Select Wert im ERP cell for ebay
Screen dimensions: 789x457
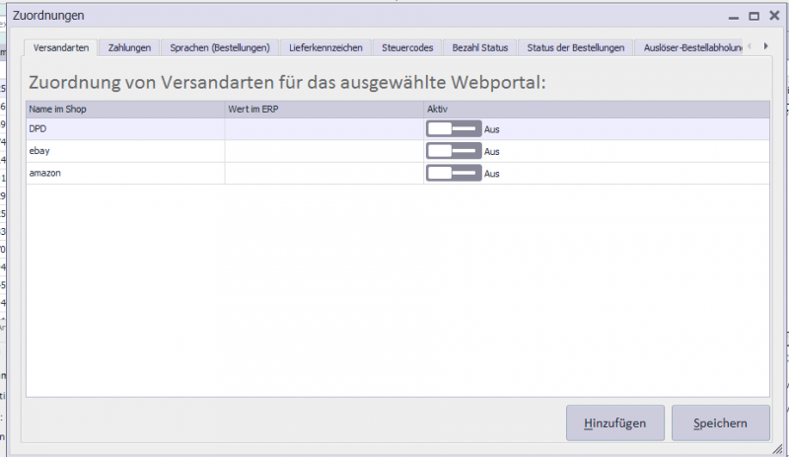323,151
